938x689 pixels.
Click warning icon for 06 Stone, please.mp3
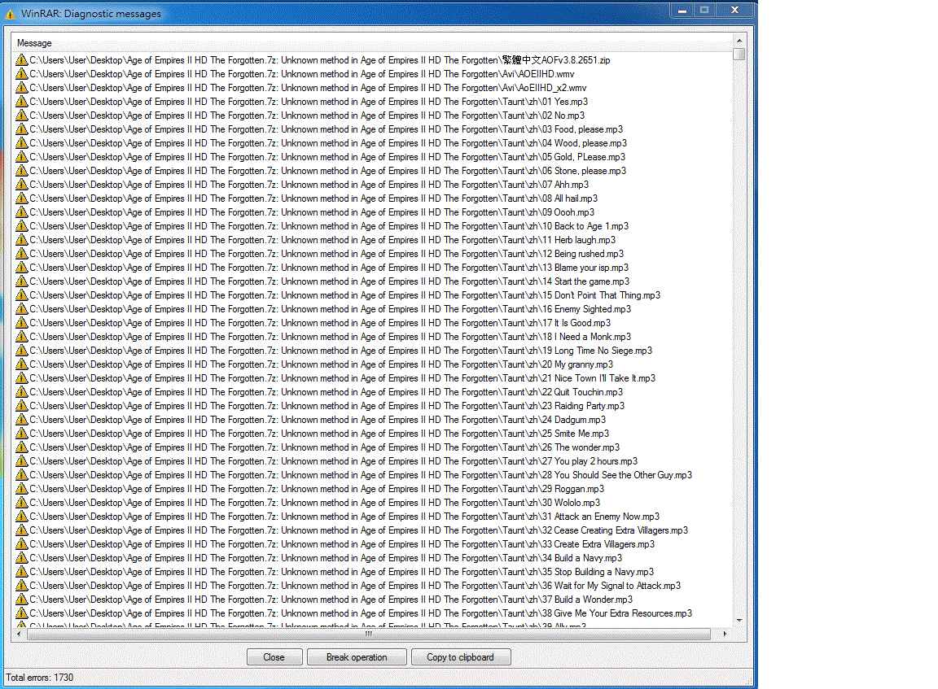(21, 170)
